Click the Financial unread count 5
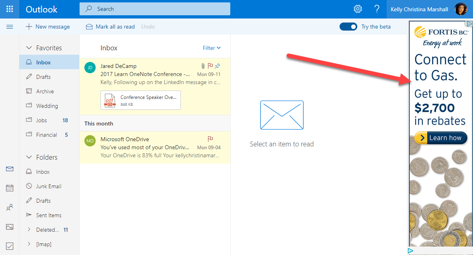 point(66,135)
